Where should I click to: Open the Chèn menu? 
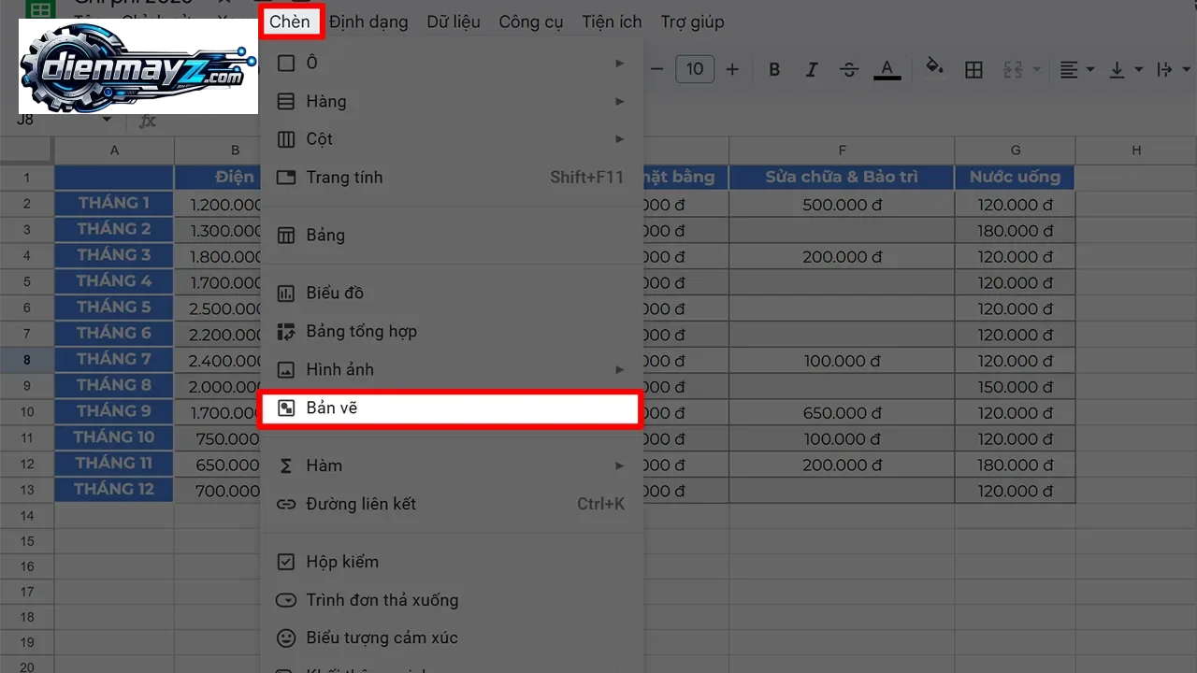[x=290, y=21]
